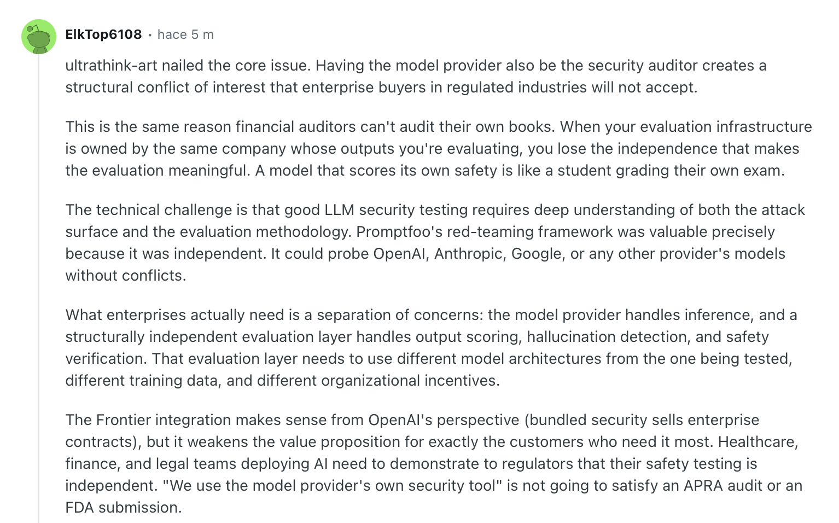This screenshot has height=523, width=839.
Task: Click the dot separator beside the username
Action: 150,35
